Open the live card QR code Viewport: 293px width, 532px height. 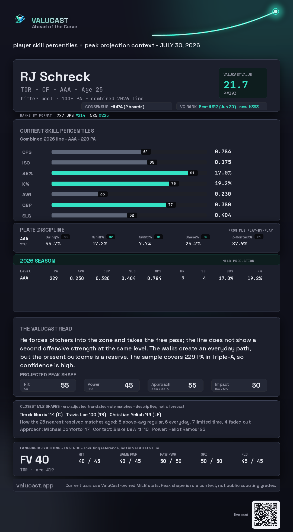point(266,515)
